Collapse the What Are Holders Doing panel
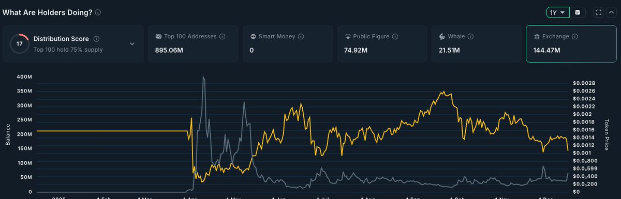The image size is (621, 199). (611, 12)
